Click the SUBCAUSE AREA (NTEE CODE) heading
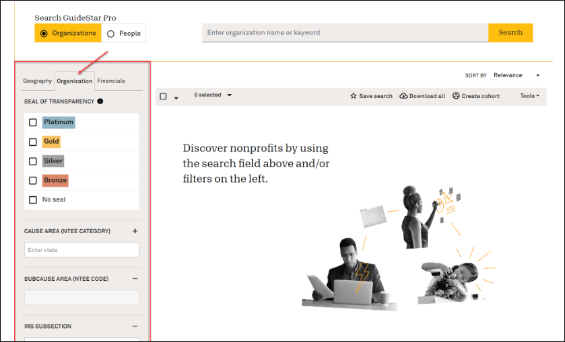The height and width of the screenshot is (342, 565). (x=66, y=279)
